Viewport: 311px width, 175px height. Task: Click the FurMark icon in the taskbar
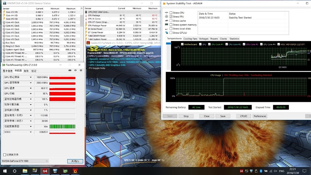coord(75,171)
